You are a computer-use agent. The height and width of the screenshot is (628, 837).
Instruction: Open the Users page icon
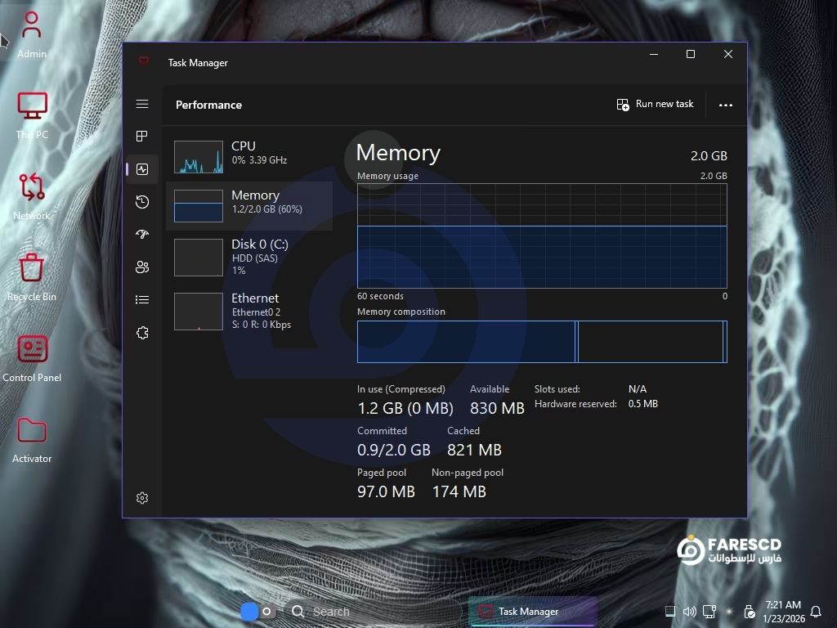(x=142, y=267)
